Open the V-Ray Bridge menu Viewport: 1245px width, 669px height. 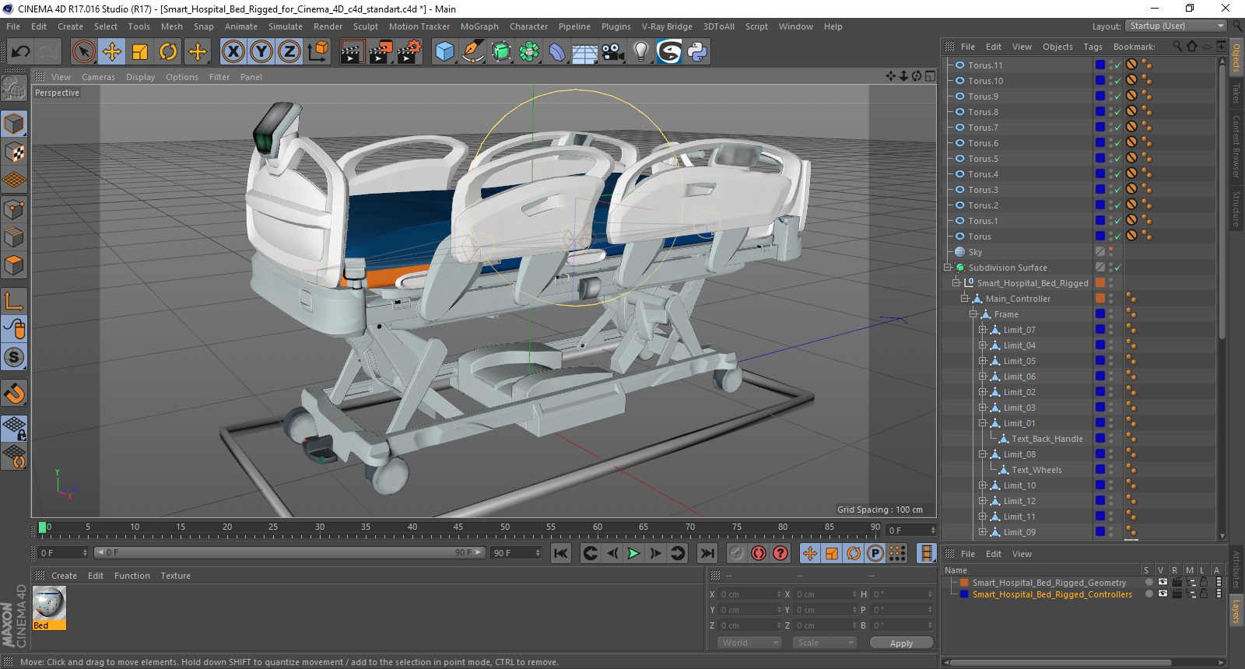(x=667, y=26)
